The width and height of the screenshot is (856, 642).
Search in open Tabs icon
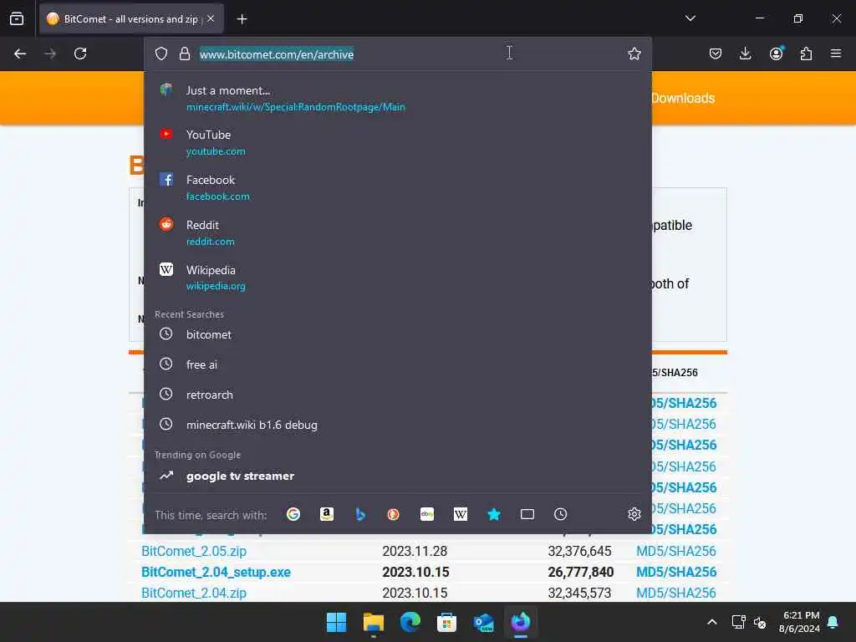click(527, 514)
